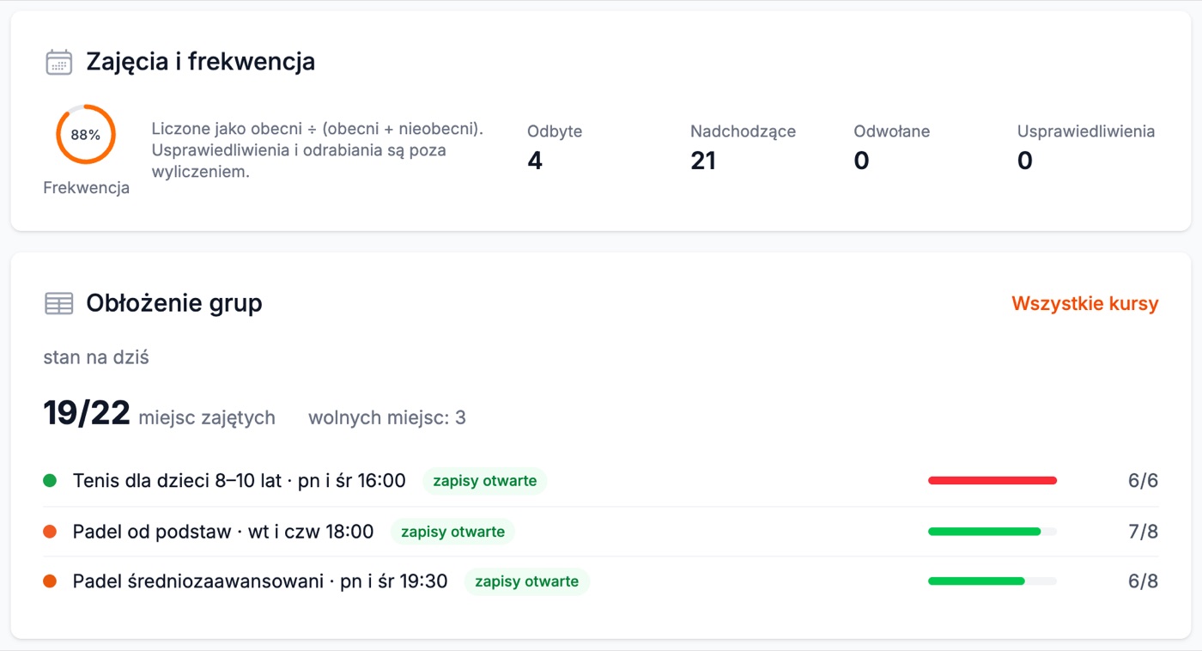Click the occupancy bar for Padel średniozaawansowani

click(993, 581)
